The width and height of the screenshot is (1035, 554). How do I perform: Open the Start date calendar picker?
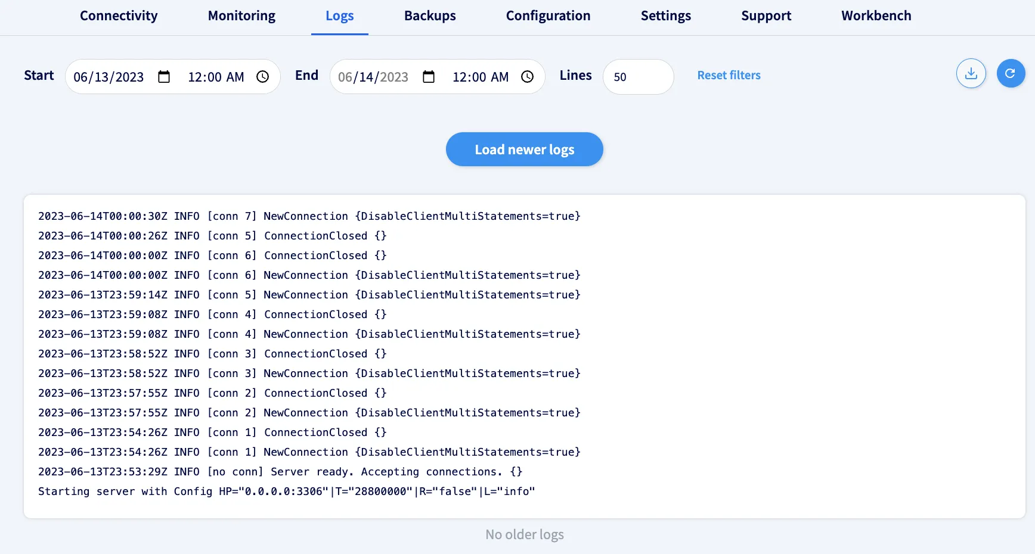[164, 77]
